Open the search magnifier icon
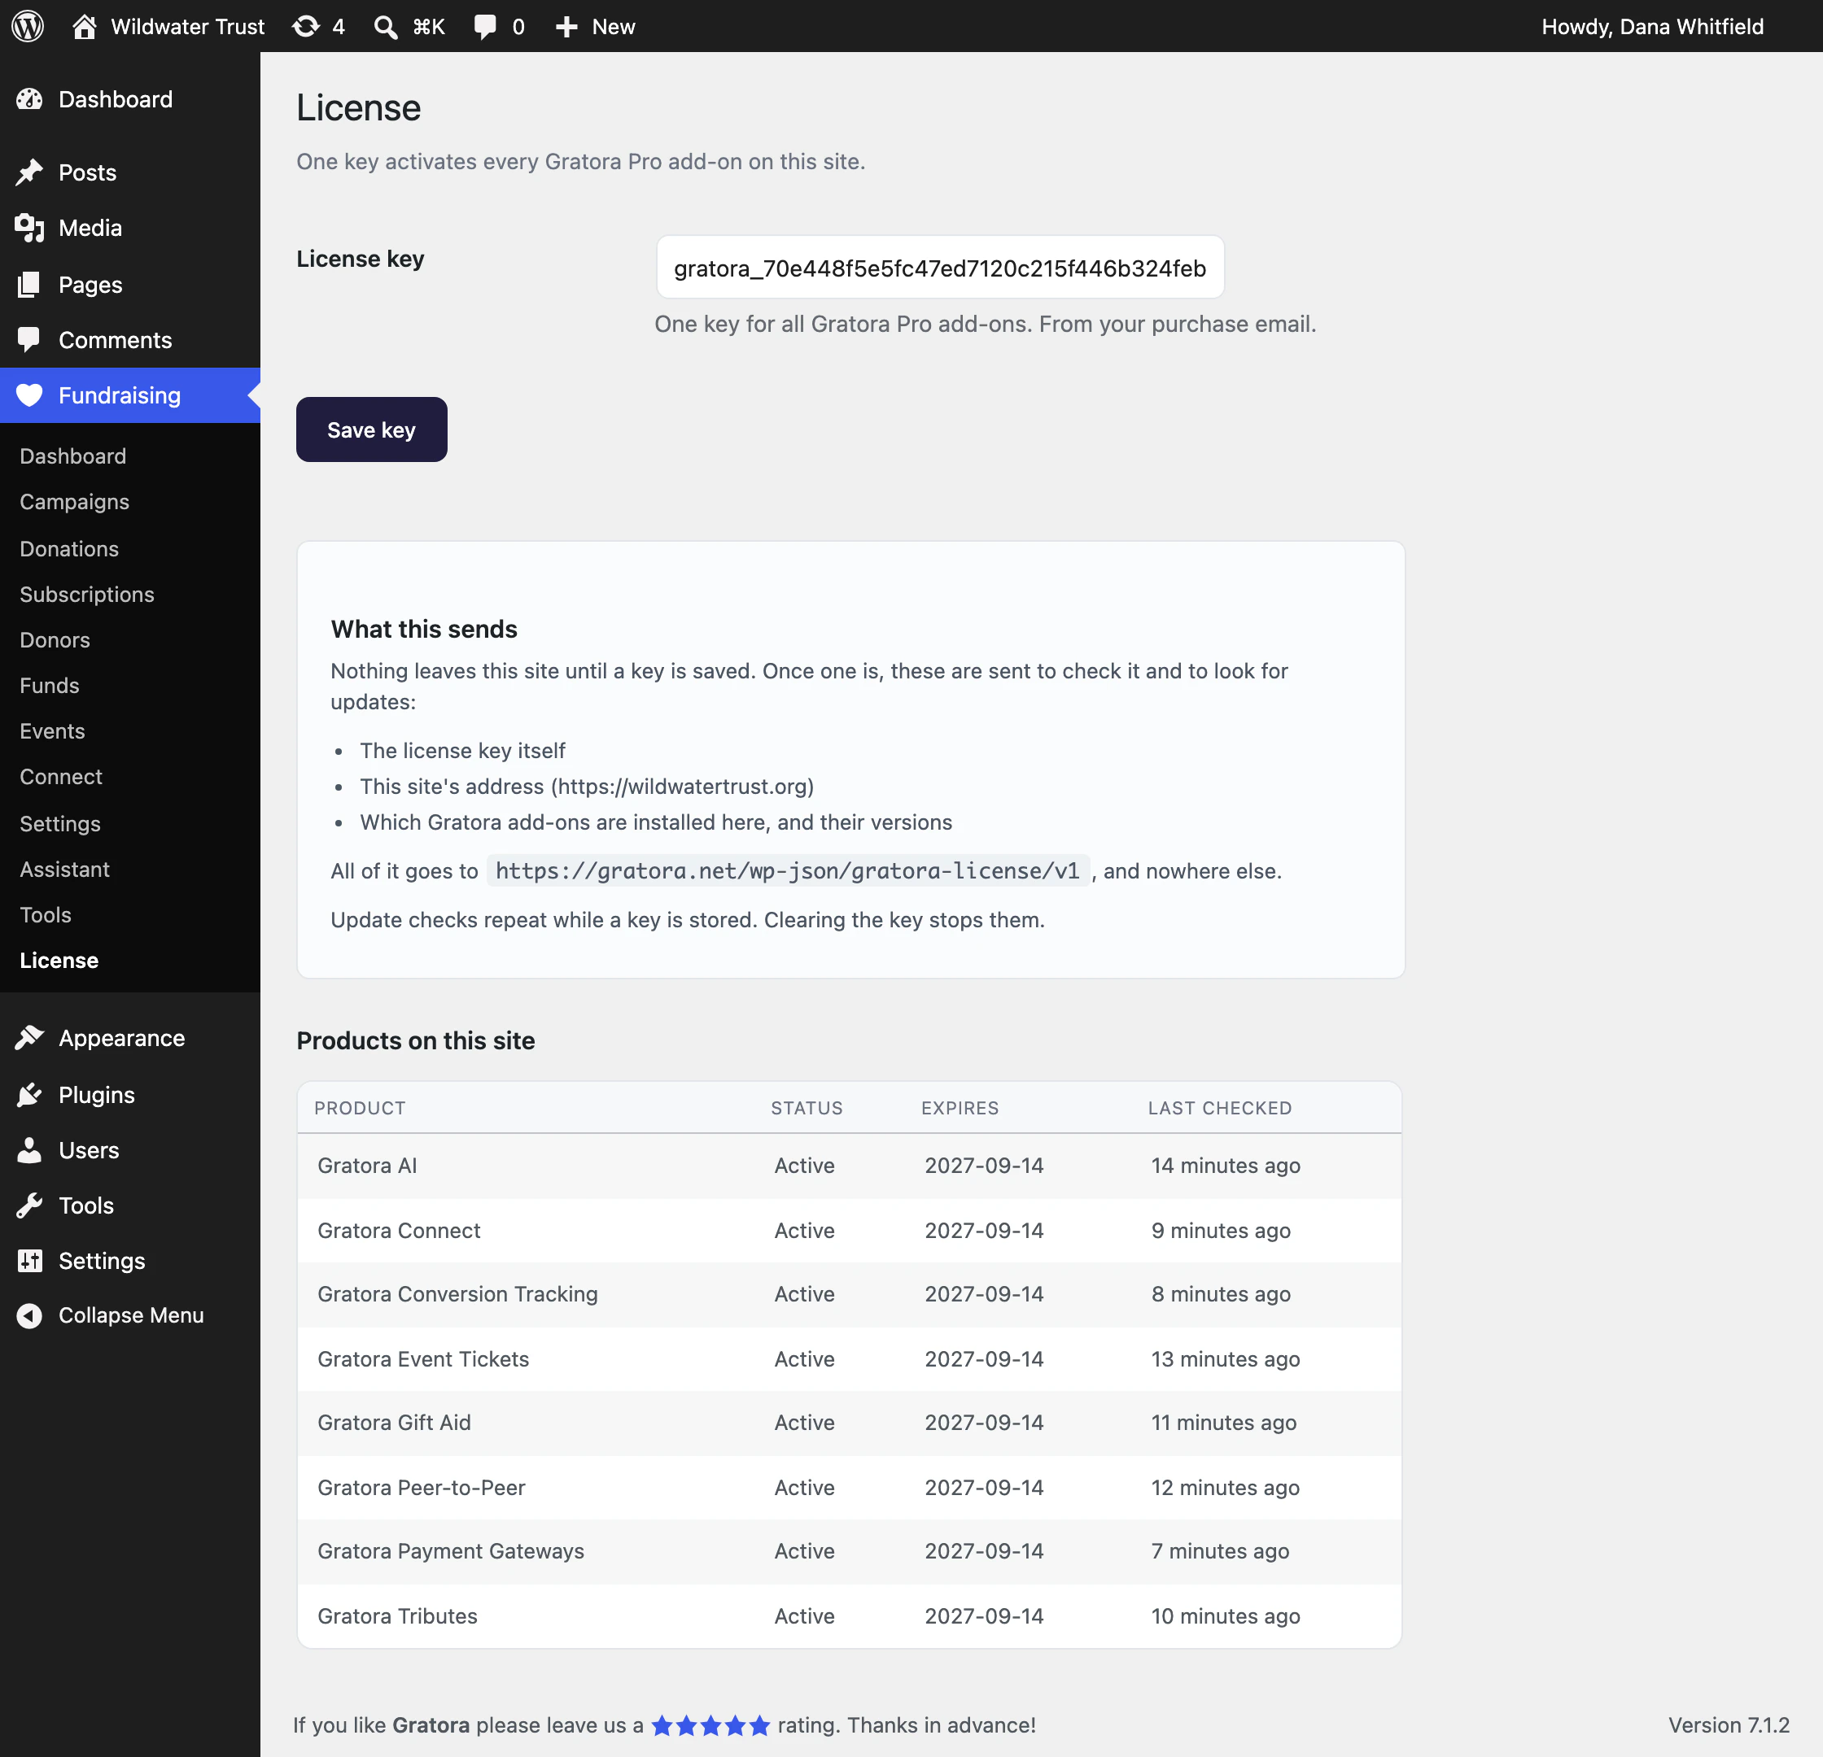This screenshot has height=1757, width=1823. tap(385, 26)
